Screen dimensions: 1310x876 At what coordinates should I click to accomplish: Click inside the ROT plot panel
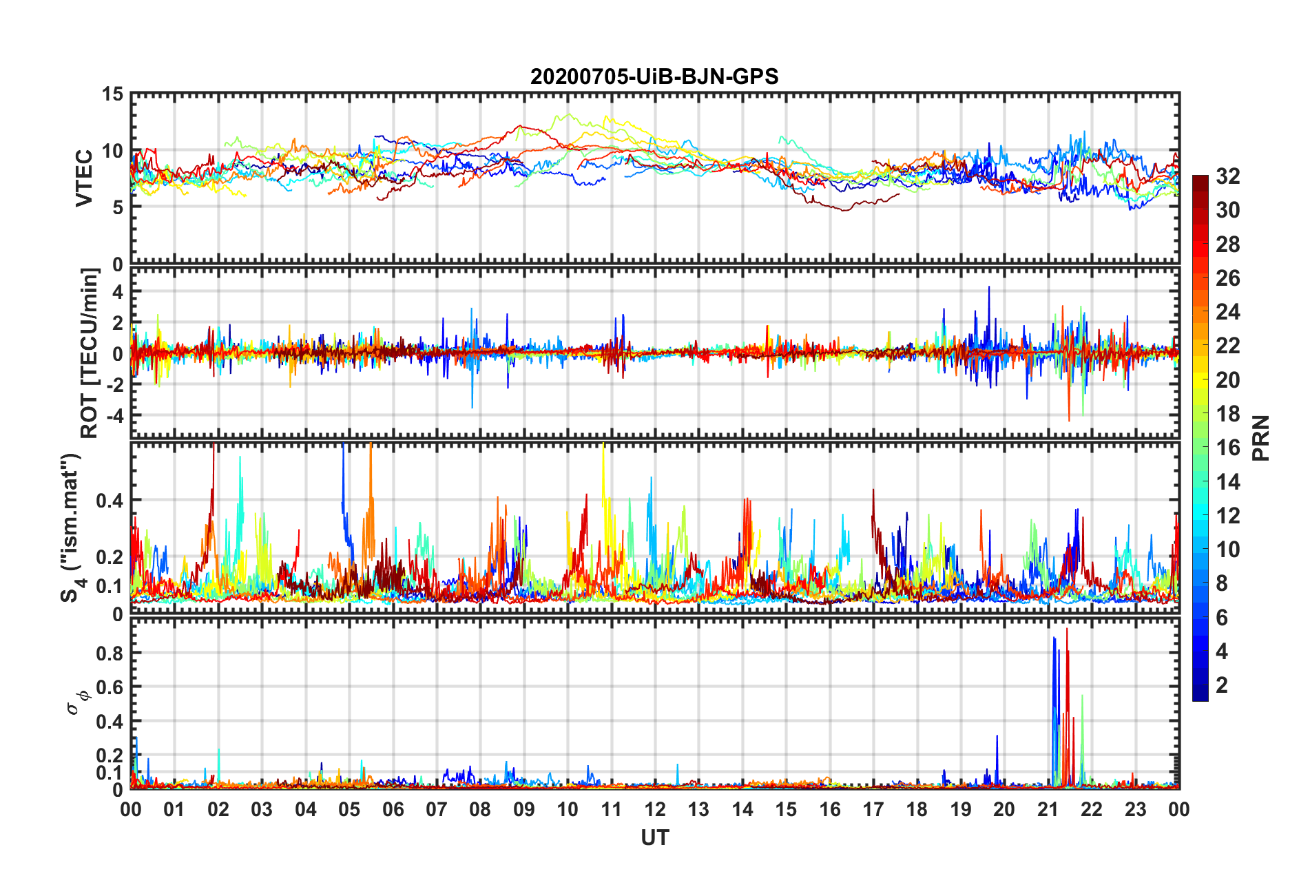pyautogui.click(x=655, y=353)
